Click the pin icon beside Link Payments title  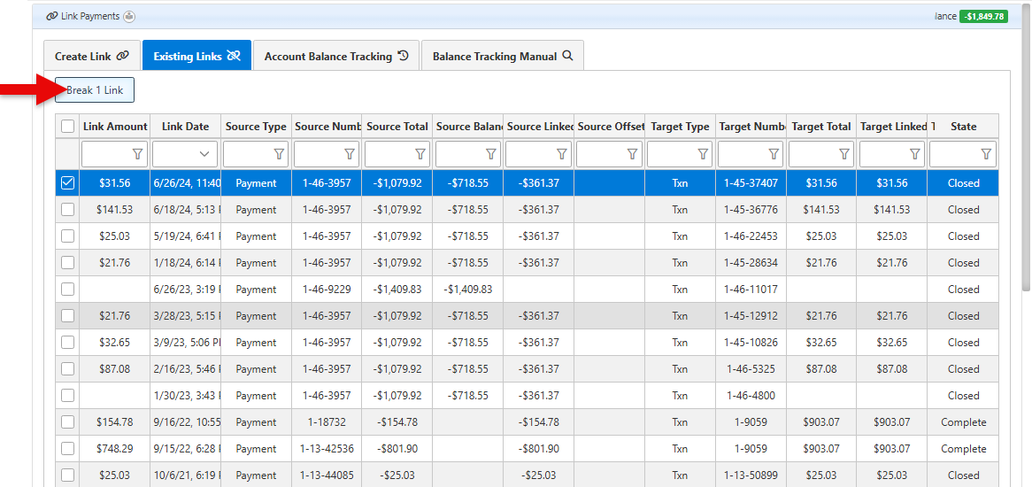[x=129, y=16]
